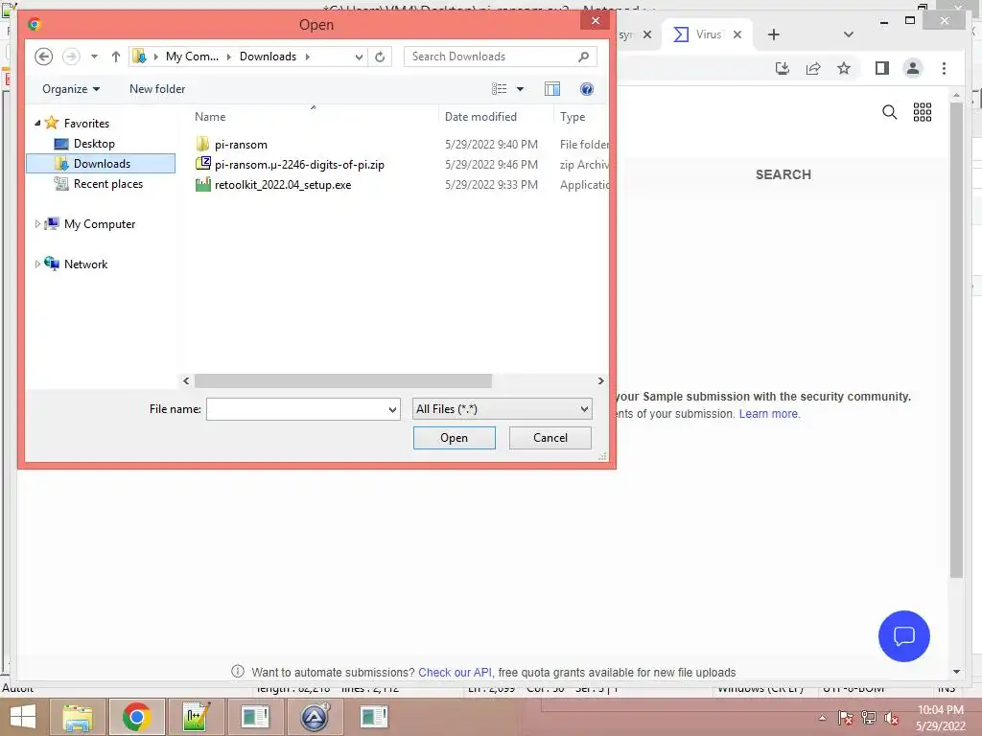Refresh the Downloads folder listing
The image size is (982, 736).
click(x=380, y=57)
